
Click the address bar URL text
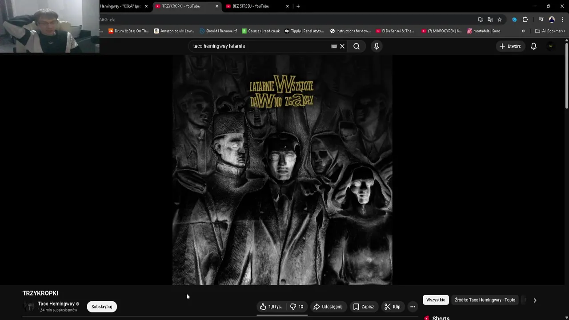pyautogui.click(x=107, y=20)
